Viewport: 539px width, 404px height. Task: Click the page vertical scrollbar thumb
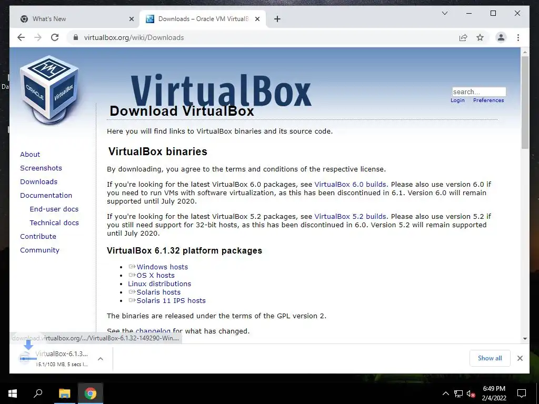pyautogui.click(x=525, y=103)
